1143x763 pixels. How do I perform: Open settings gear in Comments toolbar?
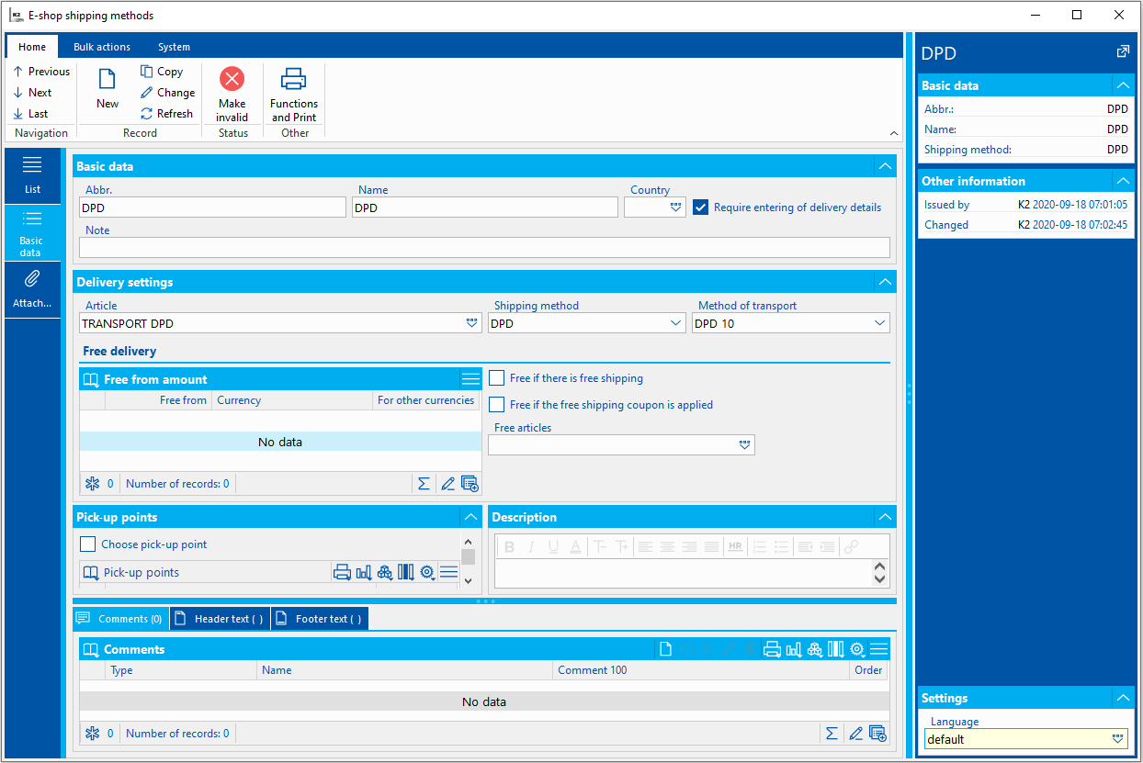[x=857, y=649]
